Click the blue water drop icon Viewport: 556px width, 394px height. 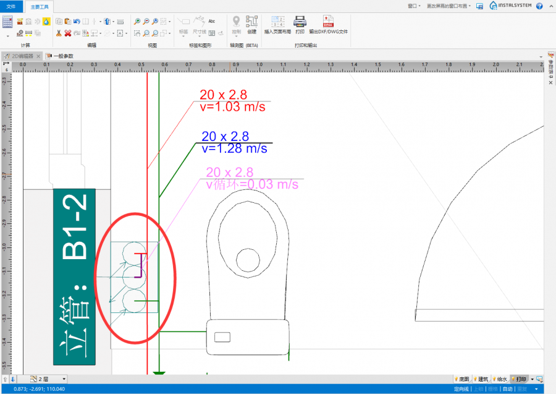coord(46,21)
